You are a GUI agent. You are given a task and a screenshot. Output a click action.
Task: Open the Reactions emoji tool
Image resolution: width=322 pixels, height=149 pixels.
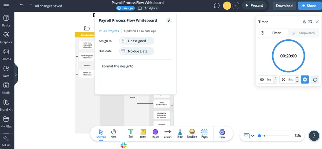point(192,133)
